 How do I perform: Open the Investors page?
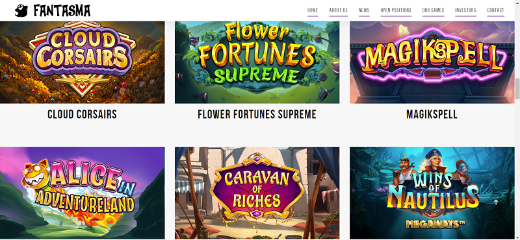point(465,10)
